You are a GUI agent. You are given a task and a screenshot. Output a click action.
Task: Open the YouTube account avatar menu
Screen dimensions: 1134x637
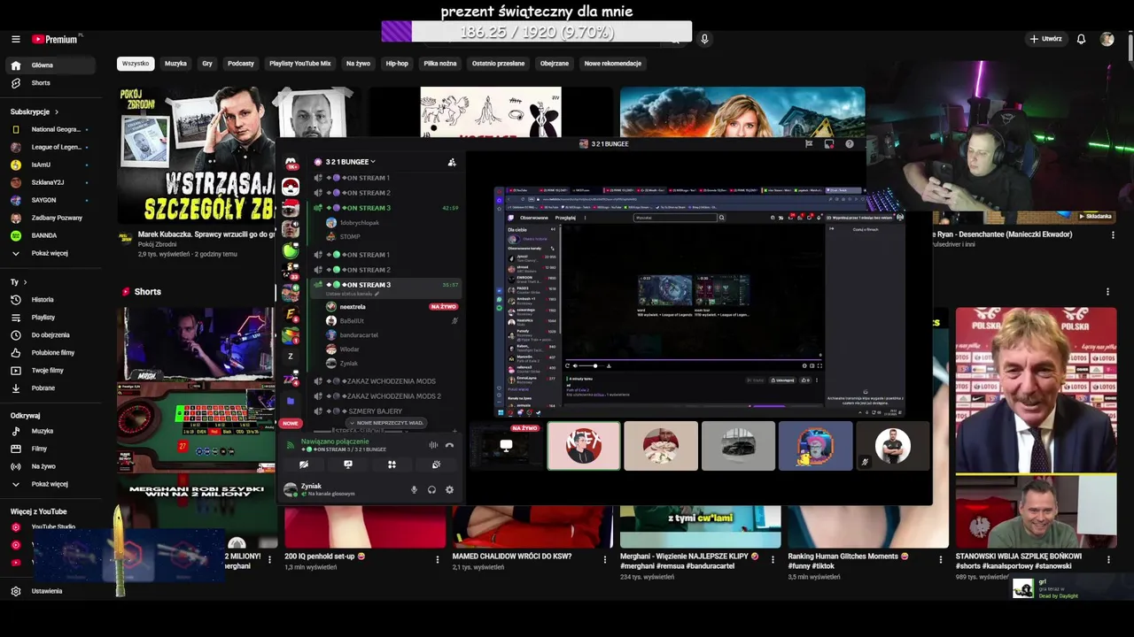[x=1107, y=39]
